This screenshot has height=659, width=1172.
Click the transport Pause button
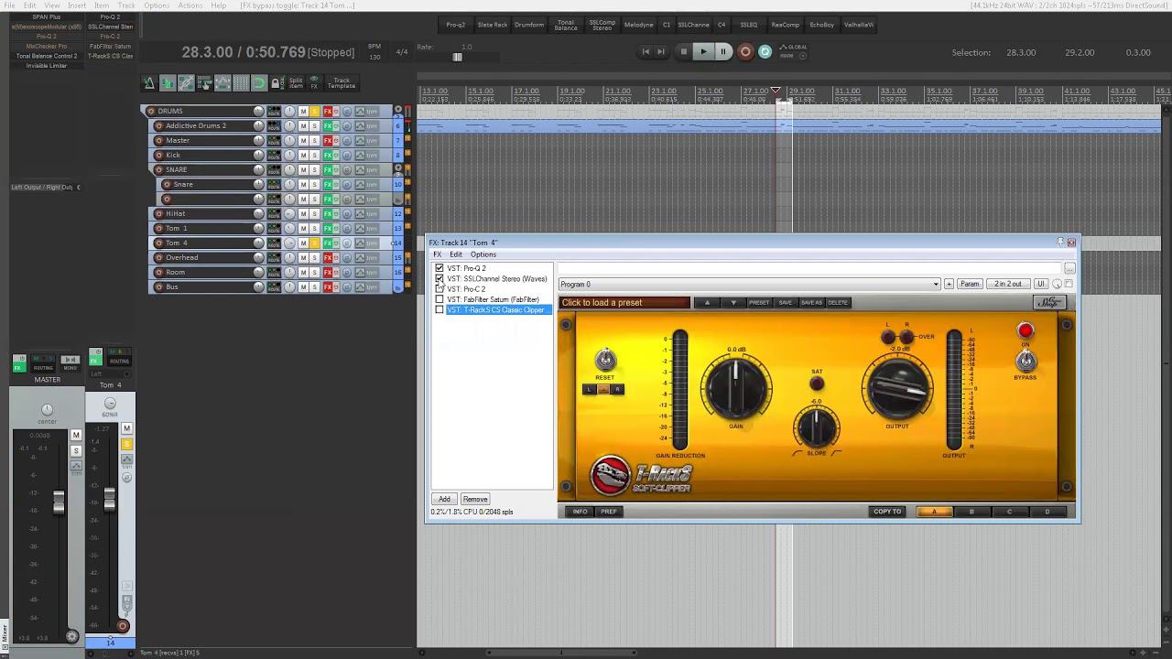723,52
